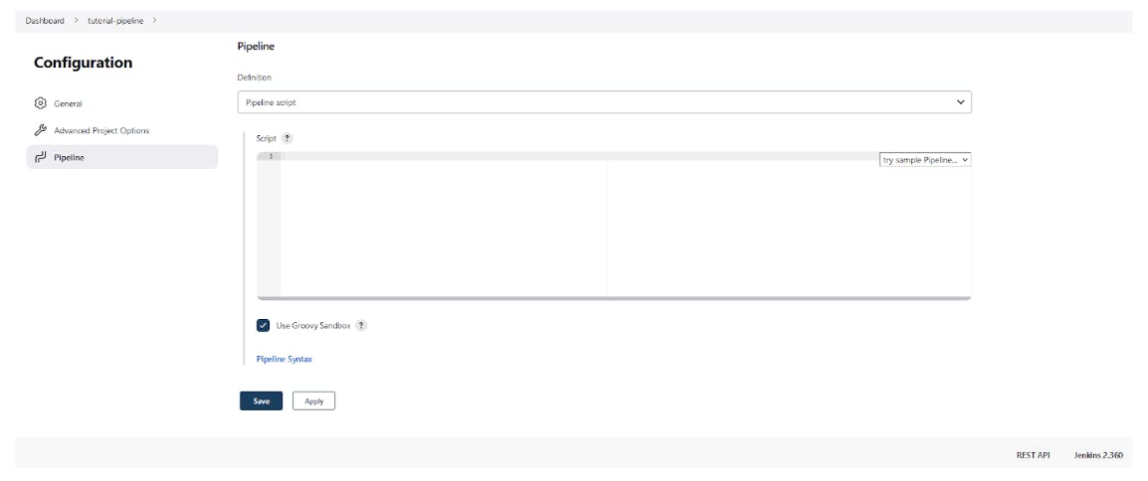Image resolution: width=1148 pixels, height=481 pixels.
Task: Click the Apply button
Action: 314,401
